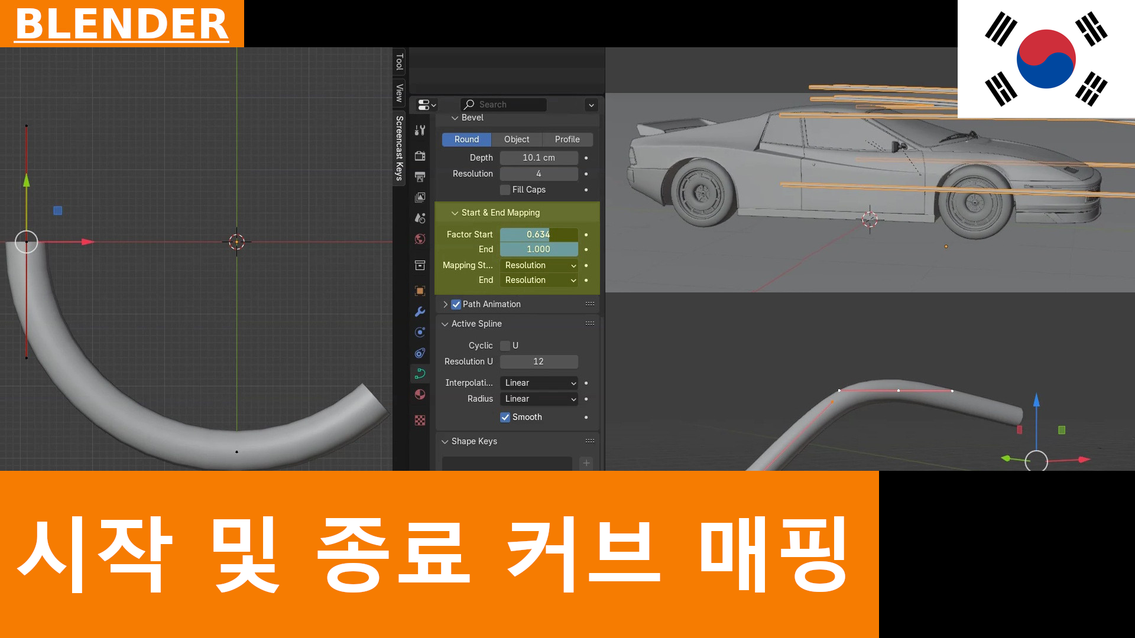Select the Object bevel mode
1135x638 pixels.
point(517,139)
